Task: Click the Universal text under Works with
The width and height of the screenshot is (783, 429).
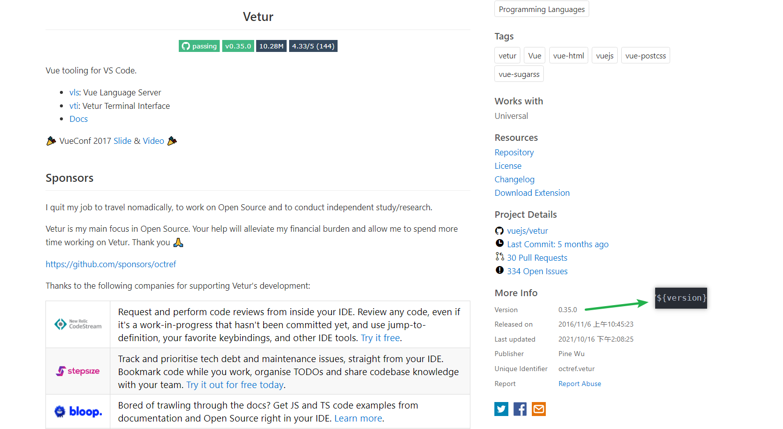Action: click(x=511, y=116)
